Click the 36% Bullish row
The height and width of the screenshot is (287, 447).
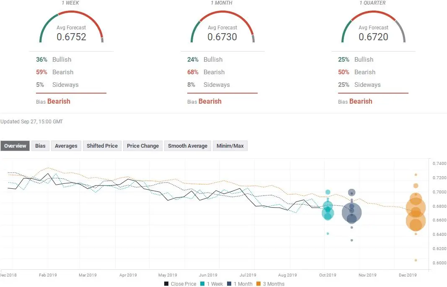click(54, 60)
